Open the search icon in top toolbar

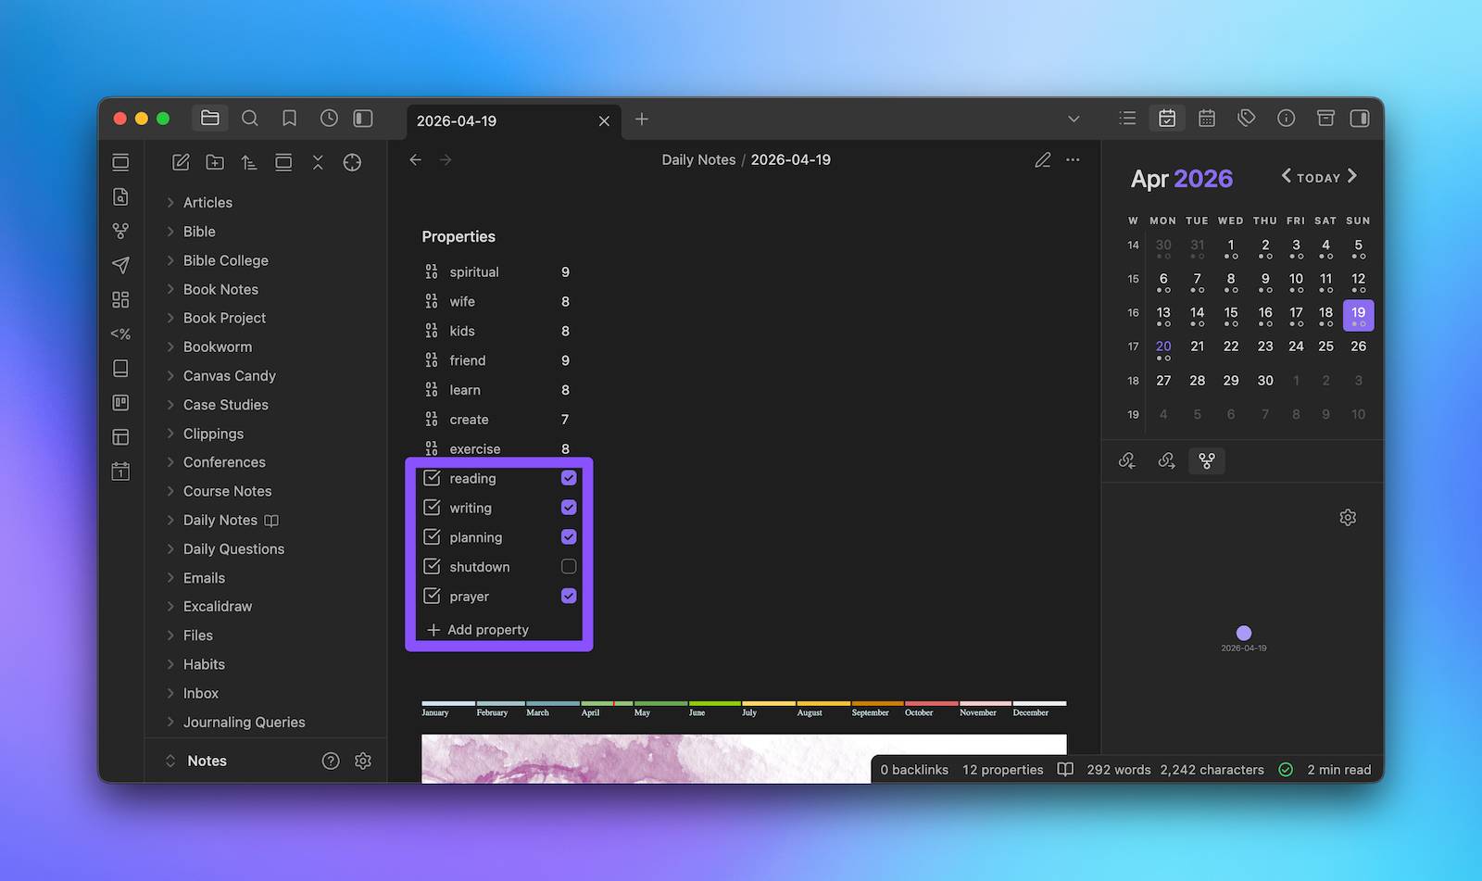coord(249,119)
